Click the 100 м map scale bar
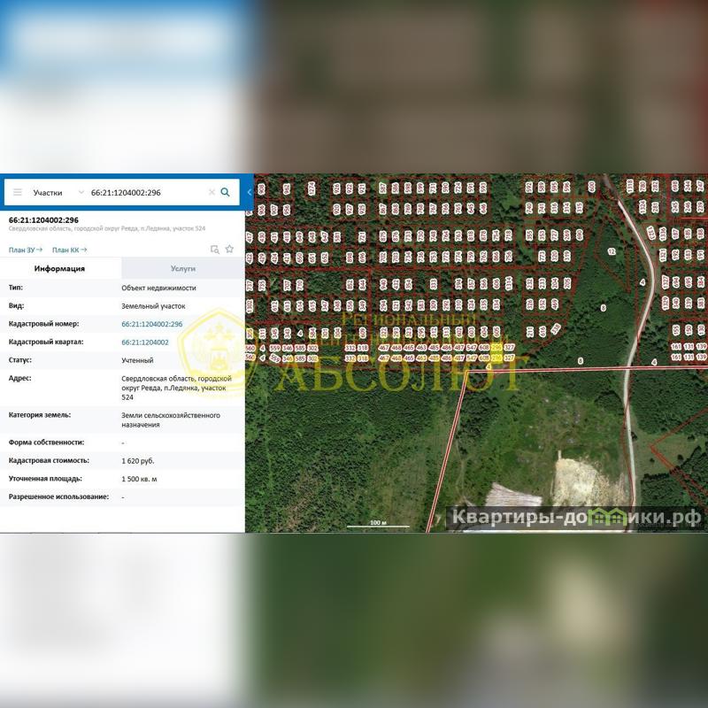This screenshot has width=708, height=708. 379,524
